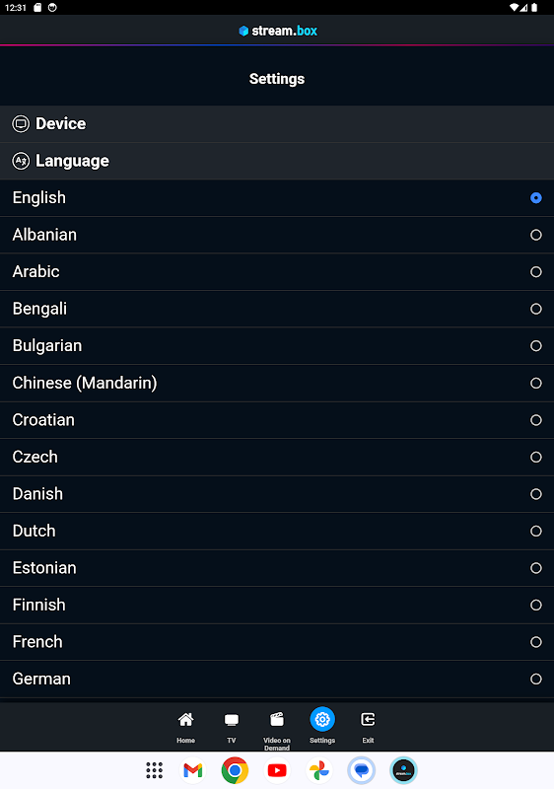
Task: Expand the Device section header
Action: [277, 124]
